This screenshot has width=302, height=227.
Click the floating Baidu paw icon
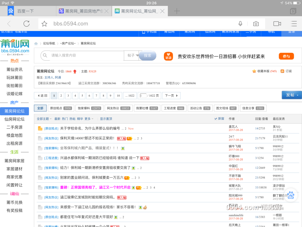point(291,195)
